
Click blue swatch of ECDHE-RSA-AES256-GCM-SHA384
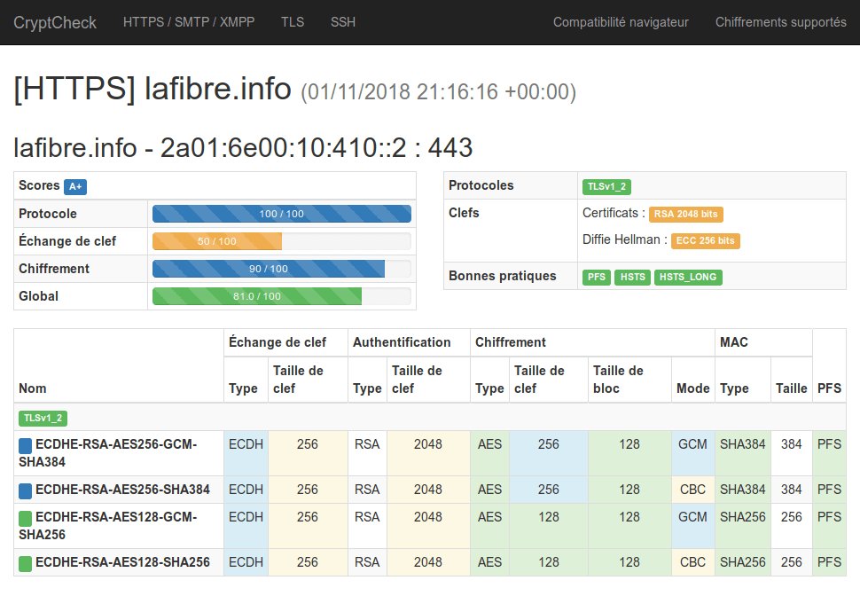(x=25, y=445)
